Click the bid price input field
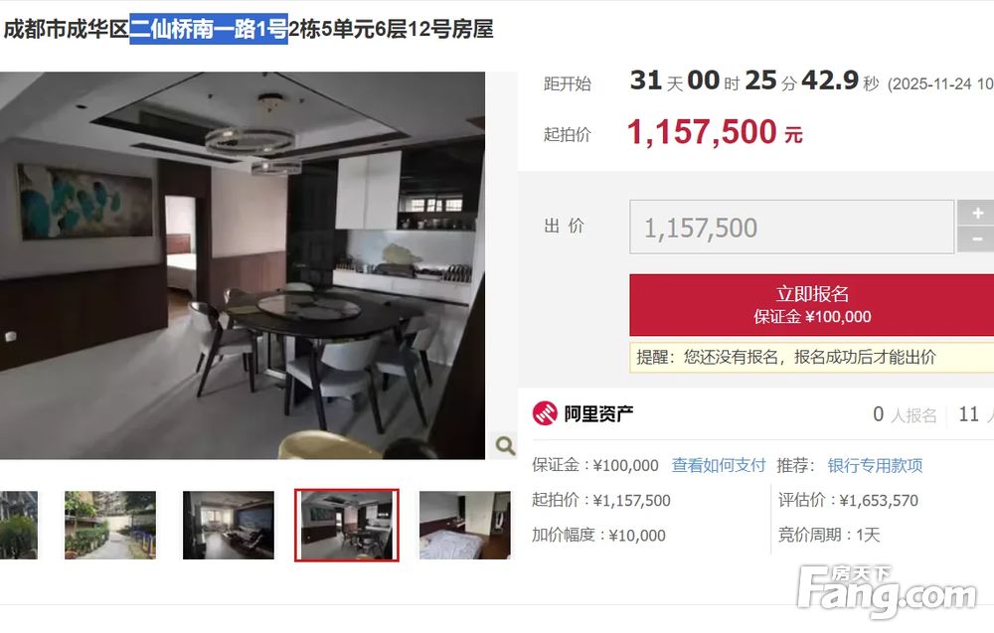This screenshot has height=633, width=994. coord(791,227)
